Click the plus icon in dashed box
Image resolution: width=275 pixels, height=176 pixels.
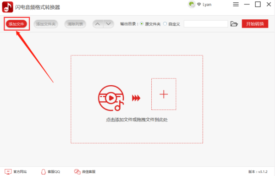tap(164, 94)
